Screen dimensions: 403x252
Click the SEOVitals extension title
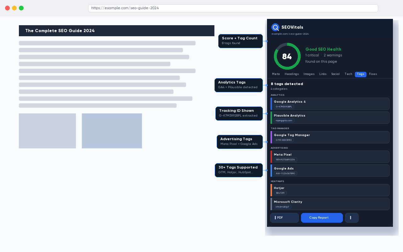pyautogui.click(x=292, y=27)
